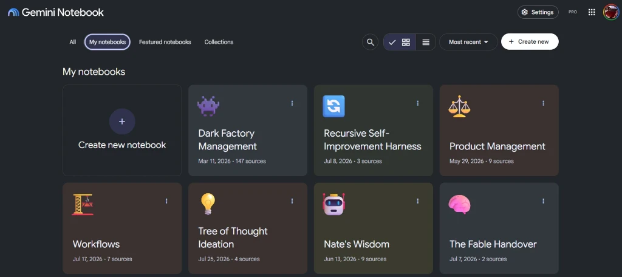Click the Mar 11, 2026 · 147 sources text
622x277 pixels.
click(232, 161)
